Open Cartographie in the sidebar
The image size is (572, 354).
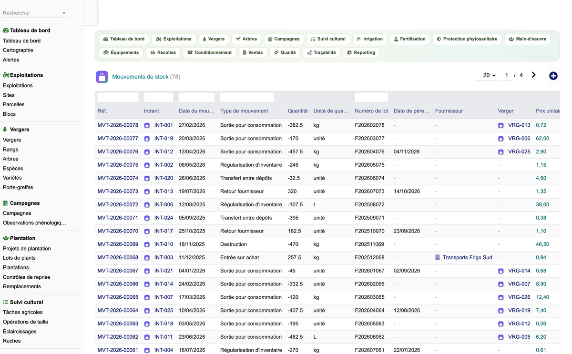pos(18,50)
